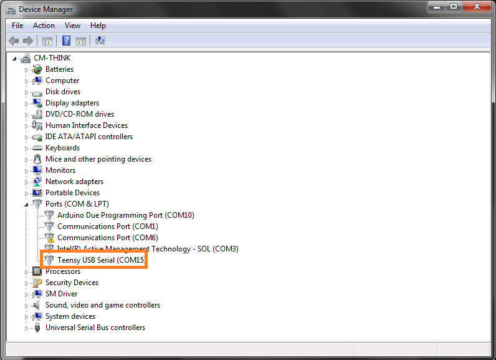This screenshot has width=496, height=360.
Task: Expand the Monitors node
Action: point(27,171)
